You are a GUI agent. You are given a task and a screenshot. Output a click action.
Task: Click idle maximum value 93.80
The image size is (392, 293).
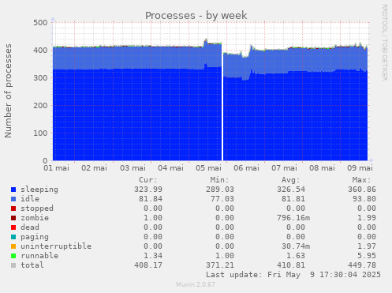click(x=364, y=199)
